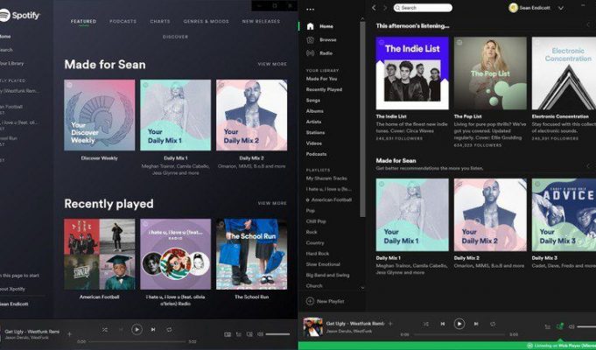Open Stations in the Spotify sidebar

(315, 133)
